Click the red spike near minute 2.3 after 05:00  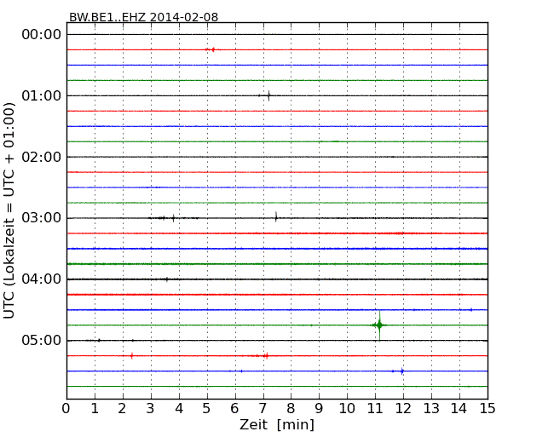click(x=131, y=356)
